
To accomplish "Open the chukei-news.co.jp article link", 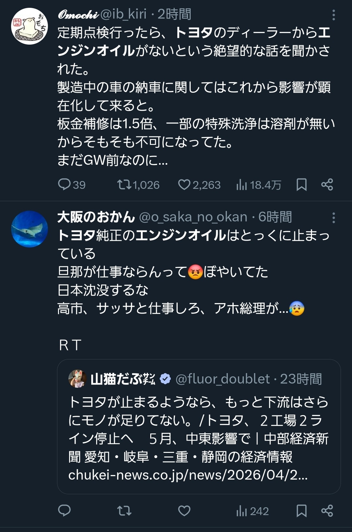I will coord(187,475).
